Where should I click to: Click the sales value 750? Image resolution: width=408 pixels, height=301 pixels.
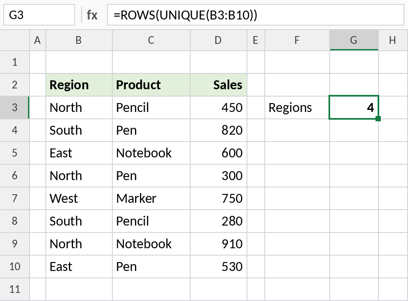(219, 198)
